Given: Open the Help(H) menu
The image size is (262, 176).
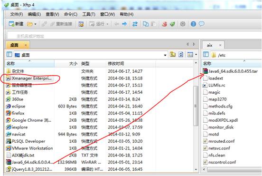Looking at the screenshot, I should [x=127, y=14].
